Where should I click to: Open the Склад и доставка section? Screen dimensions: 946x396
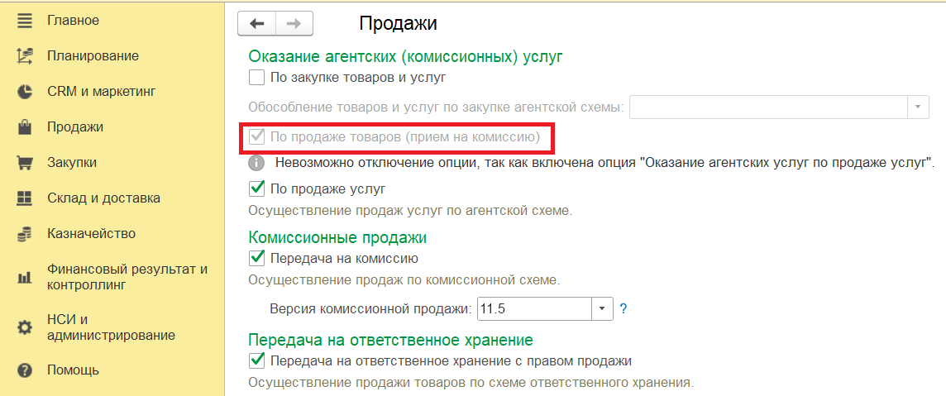pos(103,198)
